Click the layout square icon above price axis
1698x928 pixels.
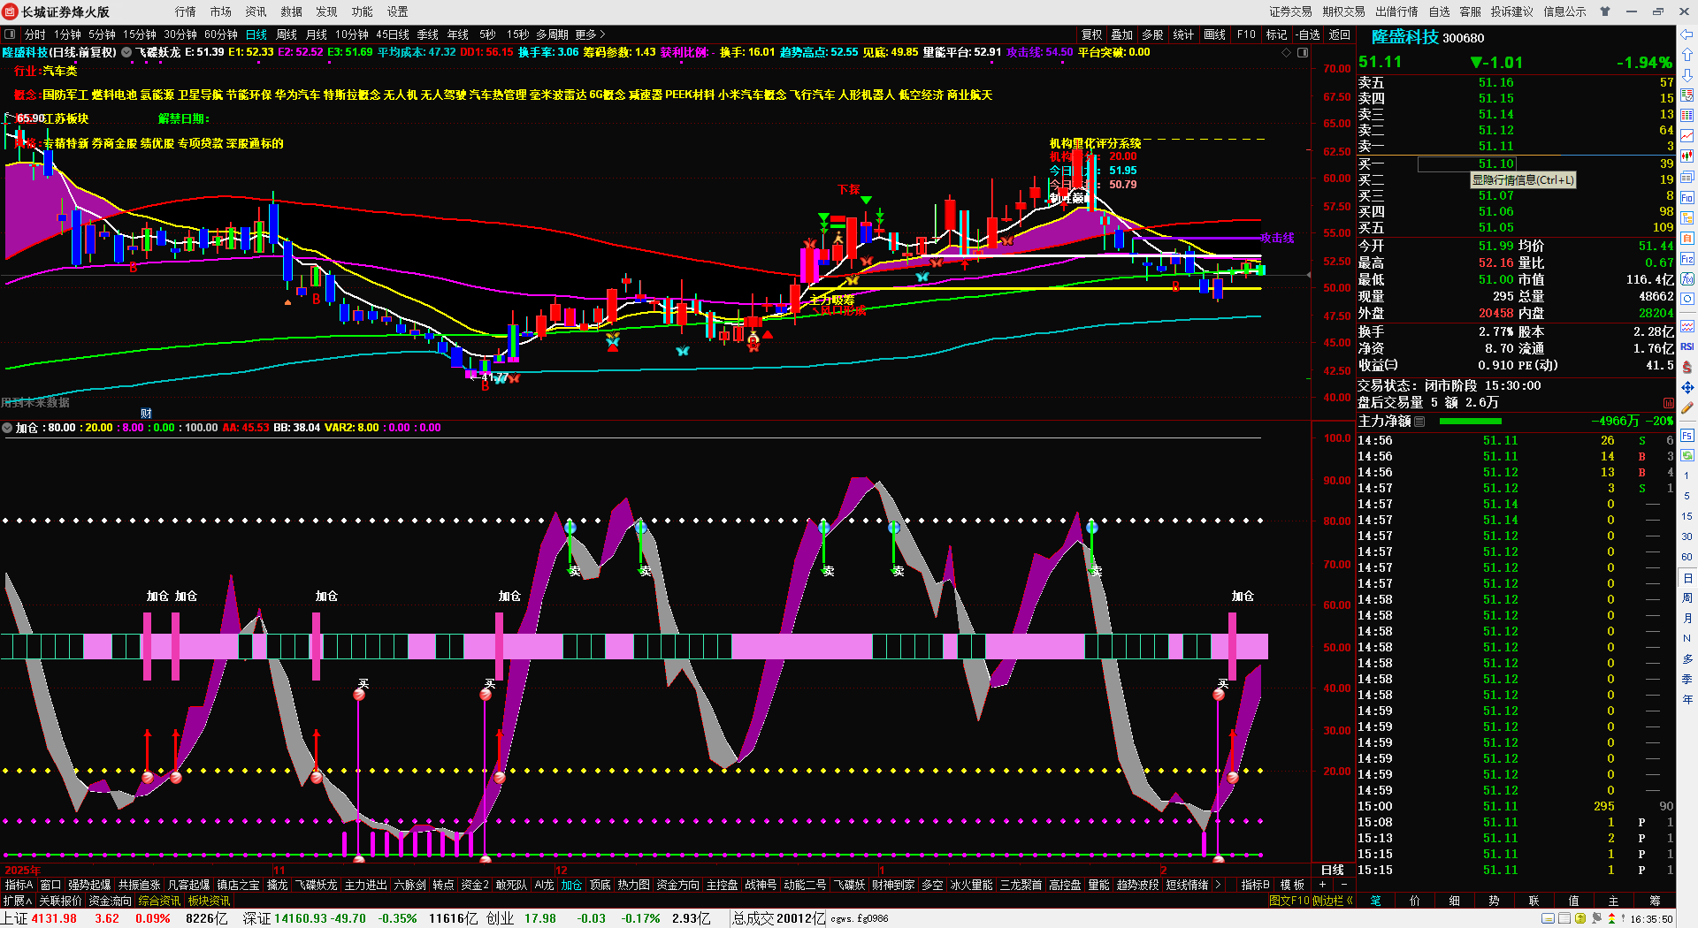click(1303, 53)
